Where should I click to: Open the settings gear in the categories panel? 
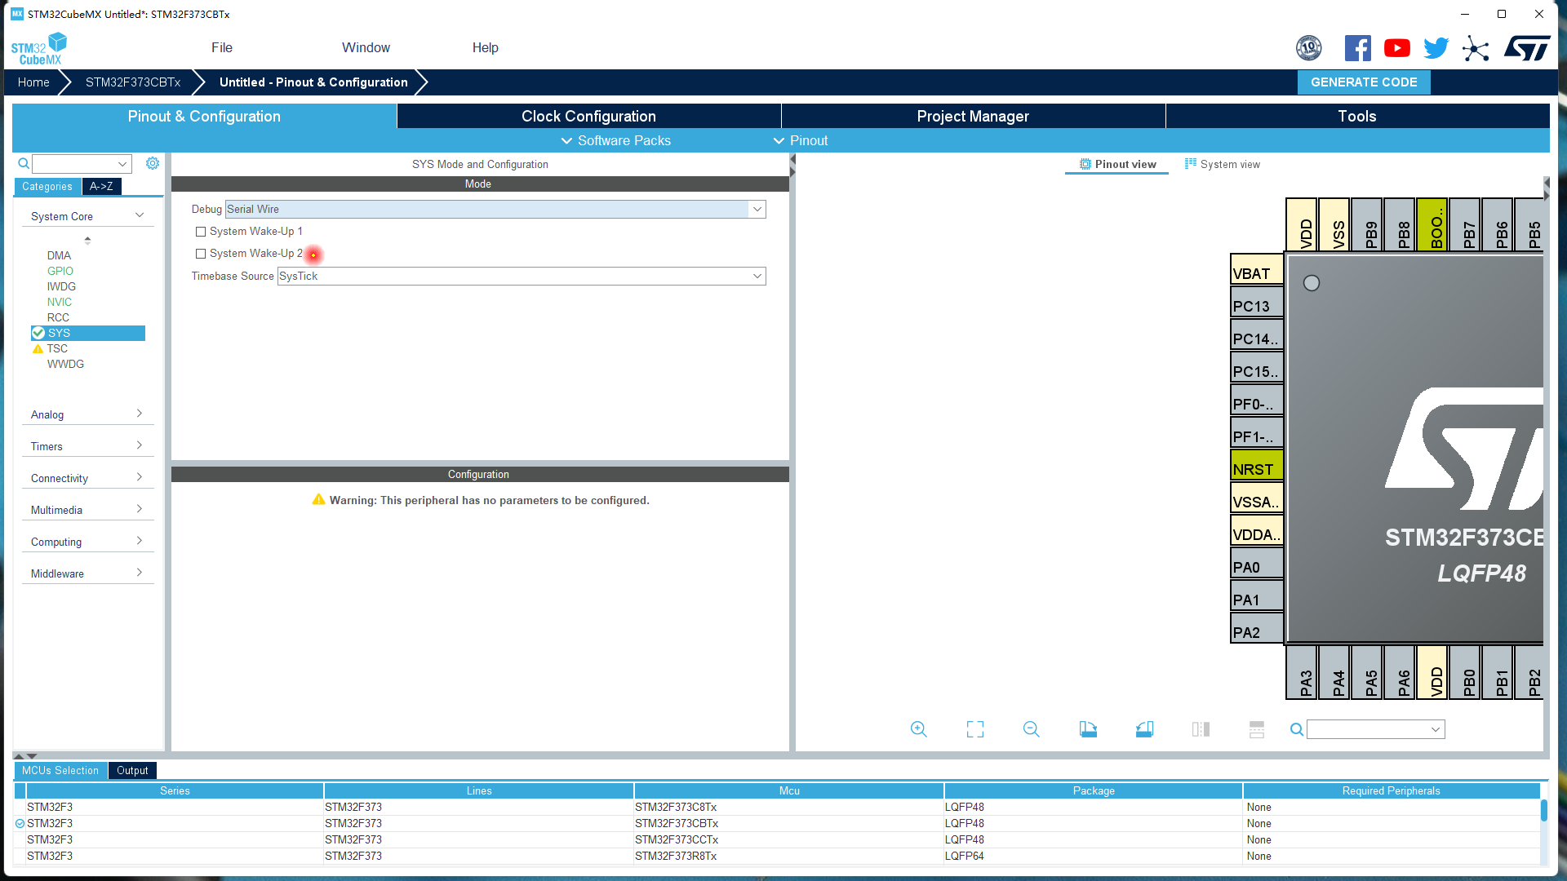pyautogui.click(x=153, y=163)
